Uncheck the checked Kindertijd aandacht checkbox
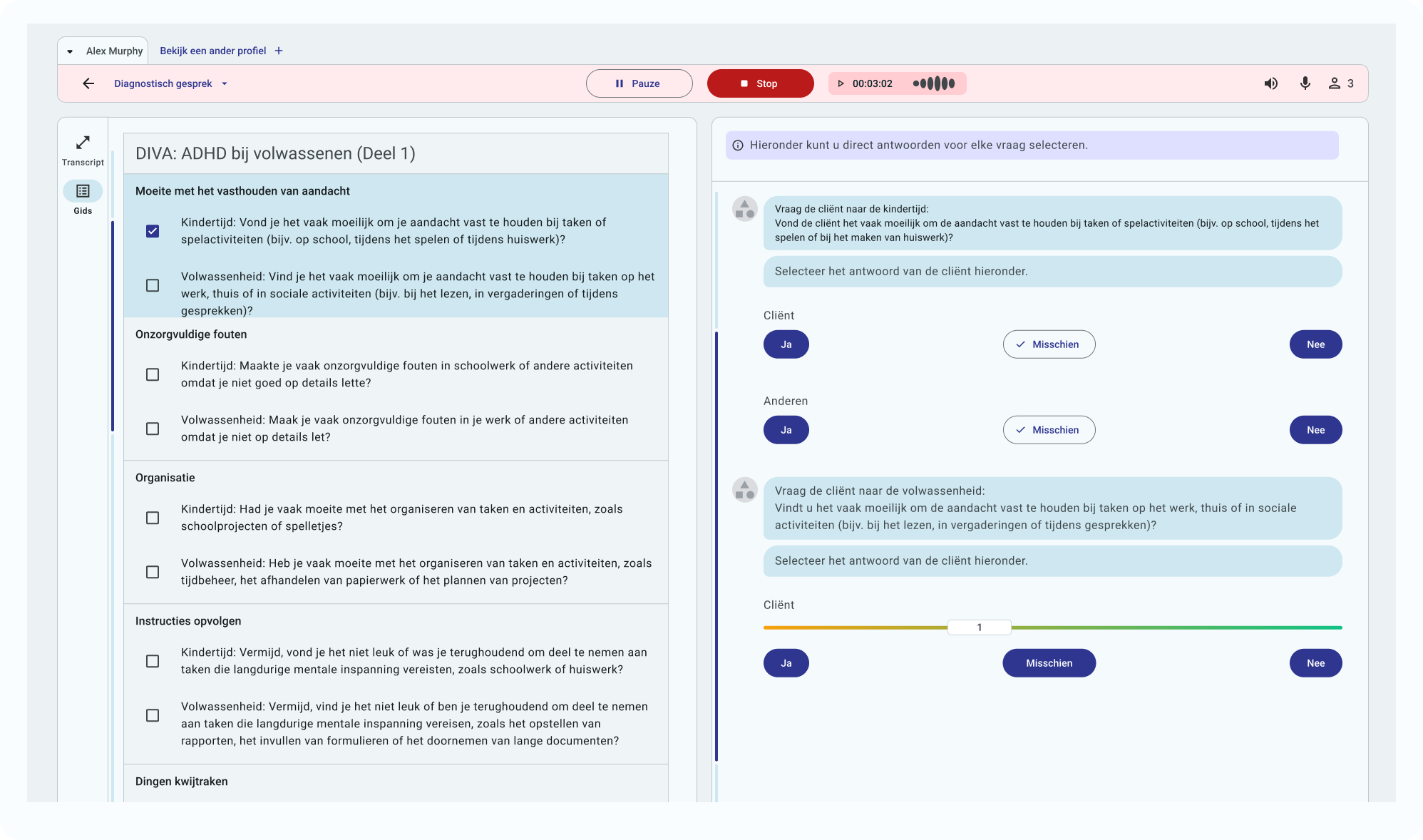This screenshot has height=840, width=1423. (x=153, y=231)
